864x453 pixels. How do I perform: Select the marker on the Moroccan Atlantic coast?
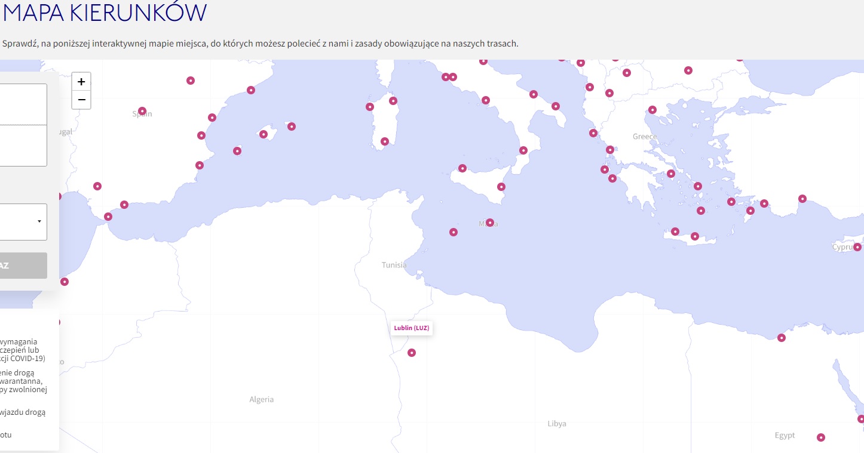click(65, 282)
